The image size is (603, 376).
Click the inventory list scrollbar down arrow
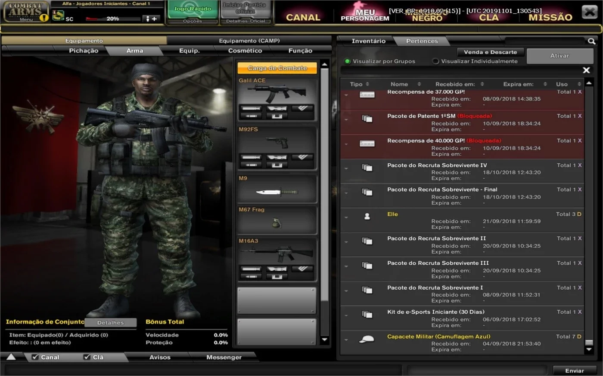(589, 350)
